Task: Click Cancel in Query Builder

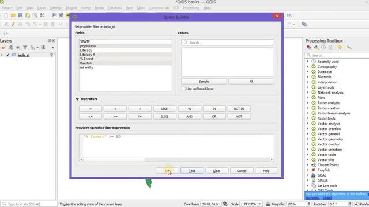Action: click(x=242, y=171)
